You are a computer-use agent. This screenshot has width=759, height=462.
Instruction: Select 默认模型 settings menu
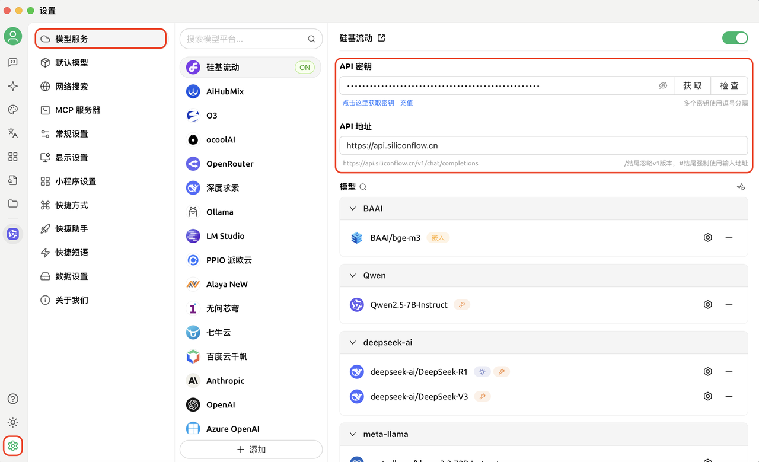coord(100,62)
